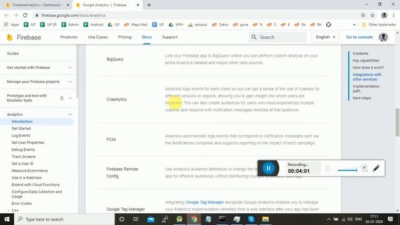
Task: Open Measure Ecommerce page
Action: coord(29,171)
